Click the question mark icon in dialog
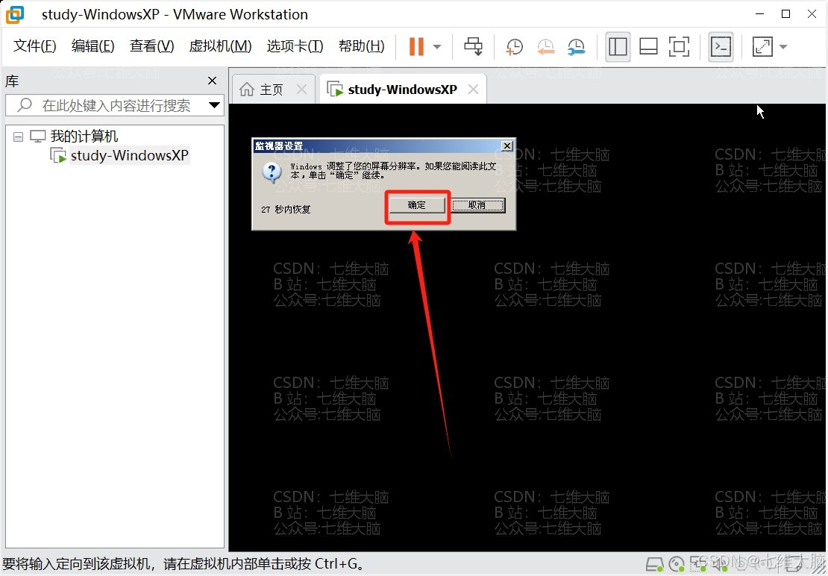828x576 pixels. (272, 172)
